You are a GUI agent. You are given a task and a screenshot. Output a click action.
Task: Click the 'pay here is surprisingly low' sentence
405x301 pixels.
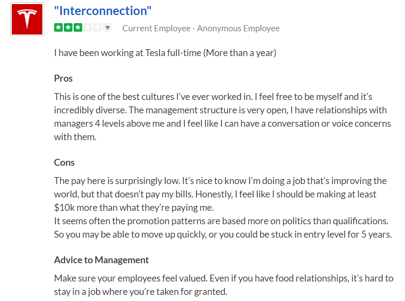pyautogui.click(x=117, y=181)
